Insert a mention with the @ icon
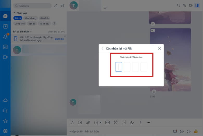 pyautogui.click(x=188, y=131)
